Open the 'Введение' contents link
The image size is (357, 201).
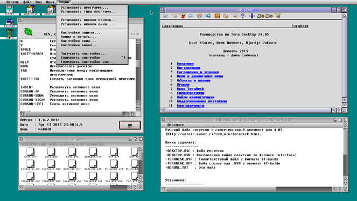[185, 64]
